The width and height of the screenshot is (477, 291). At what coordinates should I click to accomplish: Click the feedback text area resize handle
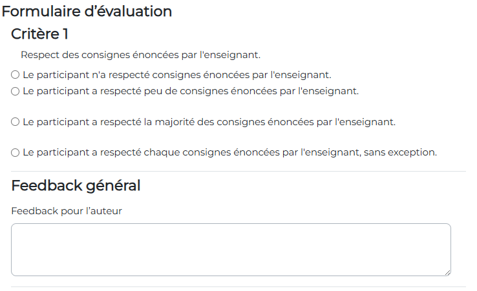(447, 272)
